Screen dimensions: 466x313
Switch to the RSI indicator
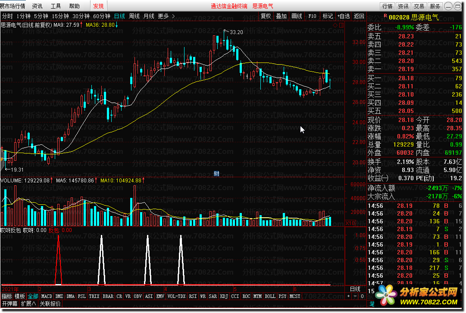[193, 296]
